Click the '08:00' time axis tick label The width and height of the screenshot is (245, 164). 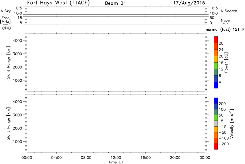86,158
